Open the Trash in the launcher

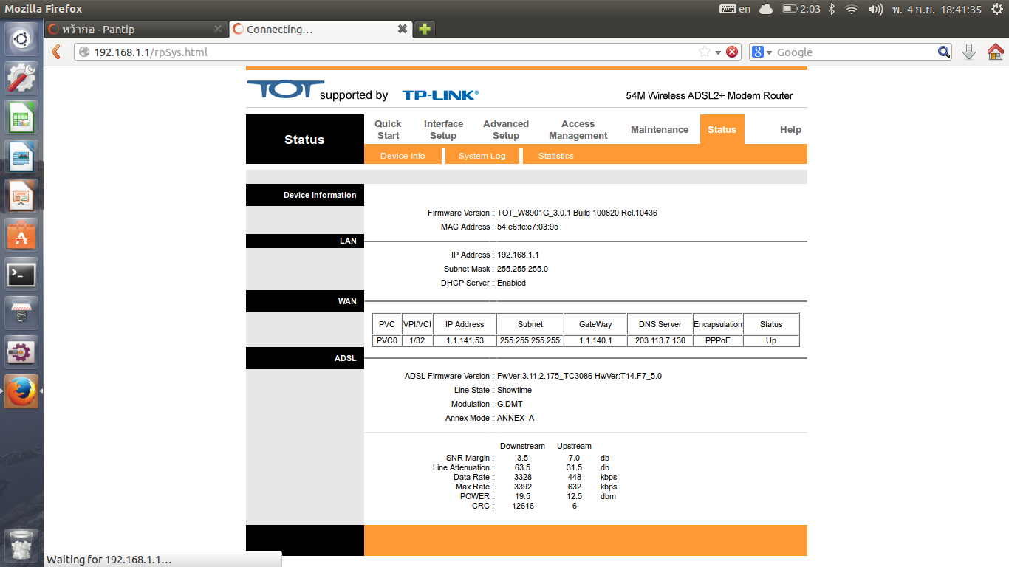[x=21, y=546]
